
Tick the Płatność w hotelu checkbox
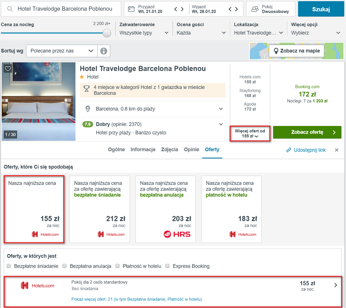click(118, 266)
